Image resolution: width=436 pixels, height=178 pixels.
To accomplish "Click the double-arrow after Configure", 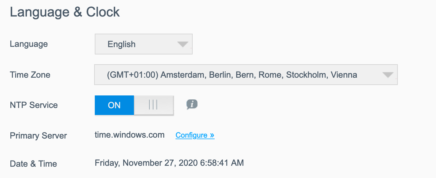I will point(212,135).
